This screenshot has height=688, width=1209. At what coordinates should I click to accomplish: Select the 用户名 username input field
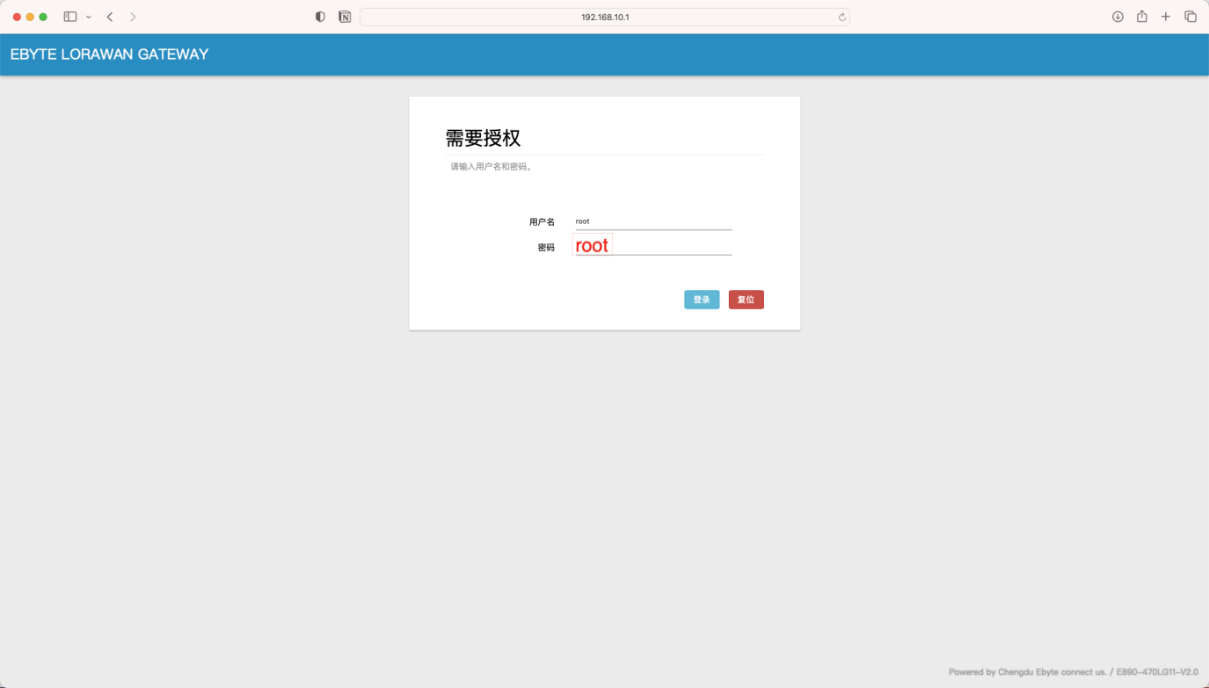(652, 221)
